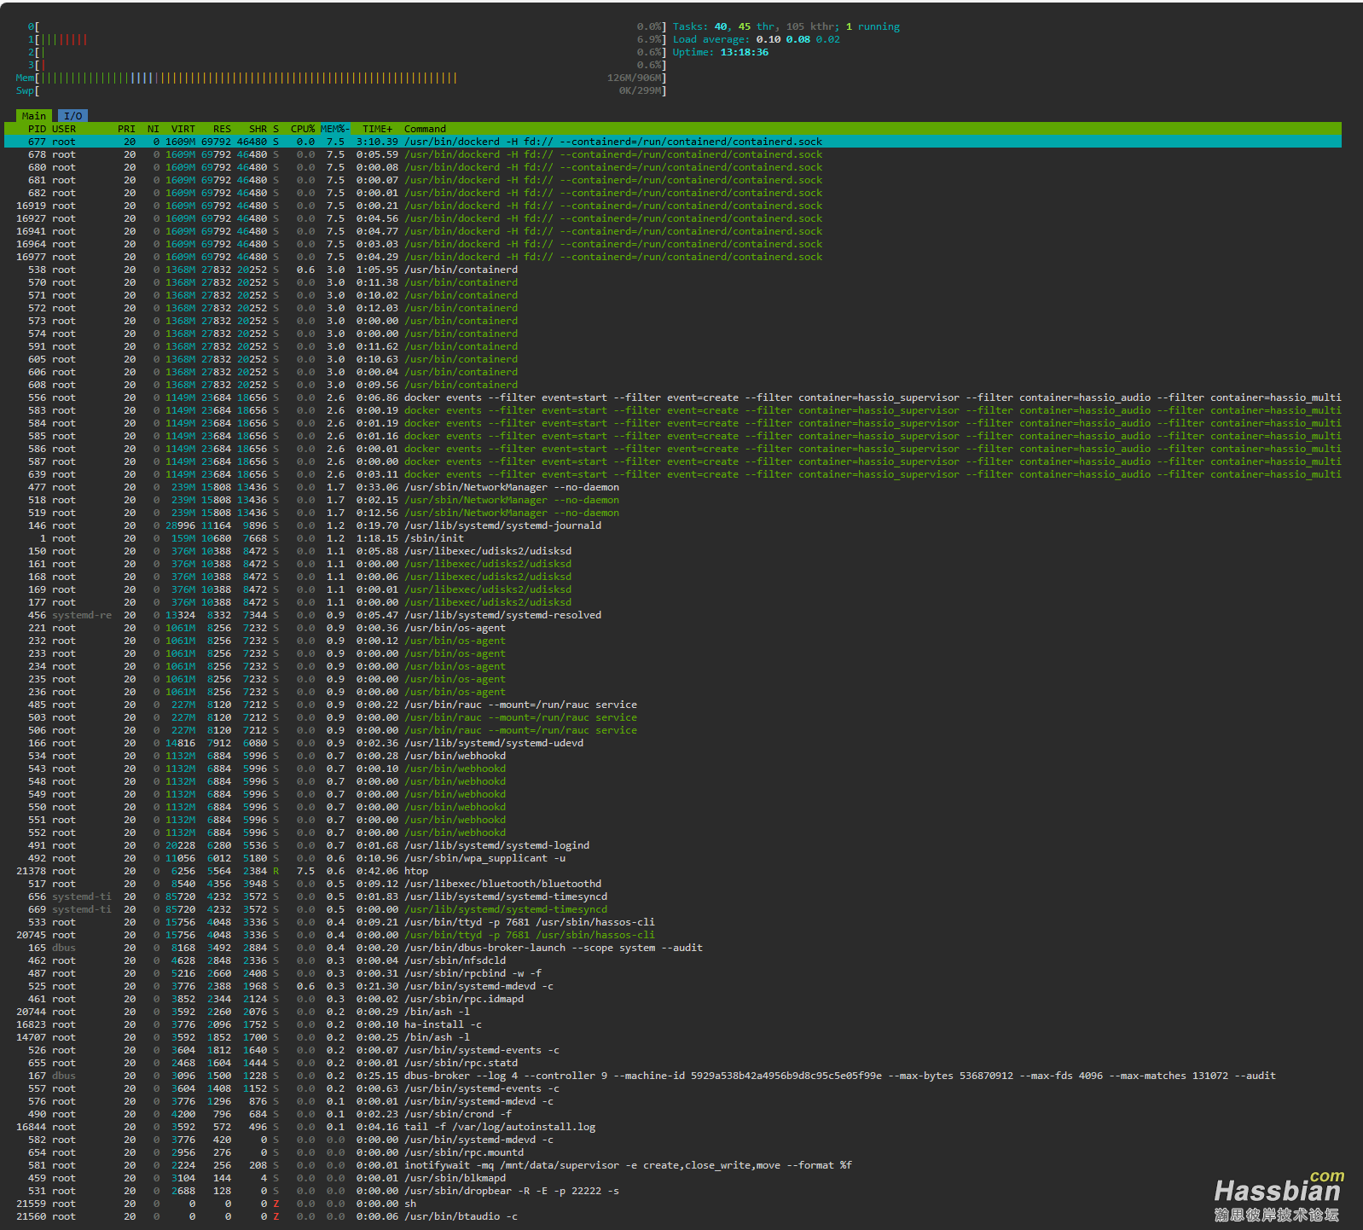Viewport: 1363px width, 1230px height.
Task: Select bluetoothd row PID 517
Action: pos(673,884)
